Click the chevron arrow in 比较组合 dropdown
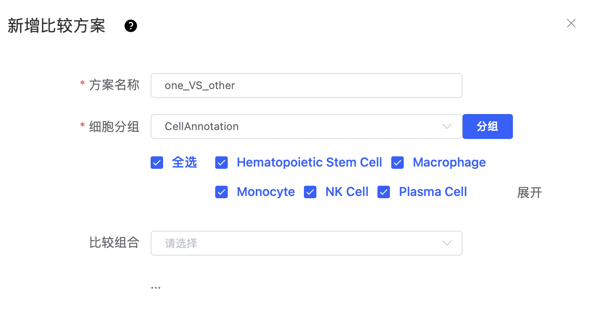 click(x=447, y=243)
